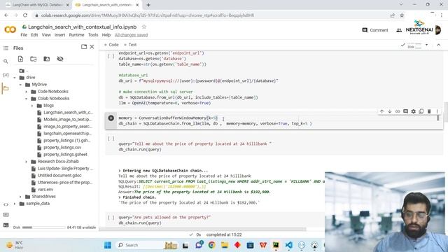The image size is (448, 252).
Task: Open the Colab logo home link
Action: [x=10, y=29]
